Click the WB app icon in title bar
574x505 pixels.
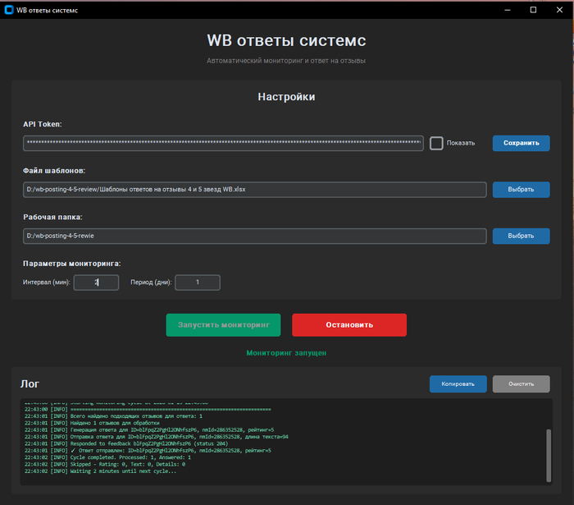(x=9, y=10)
